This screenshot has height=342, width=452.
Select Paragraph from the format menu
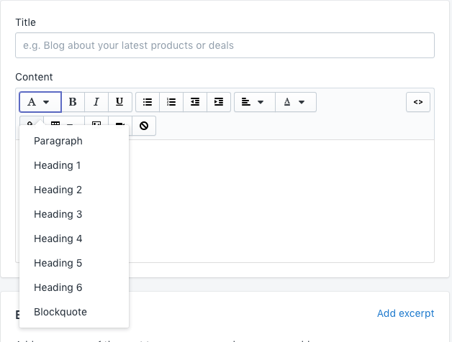click(58, 141)
